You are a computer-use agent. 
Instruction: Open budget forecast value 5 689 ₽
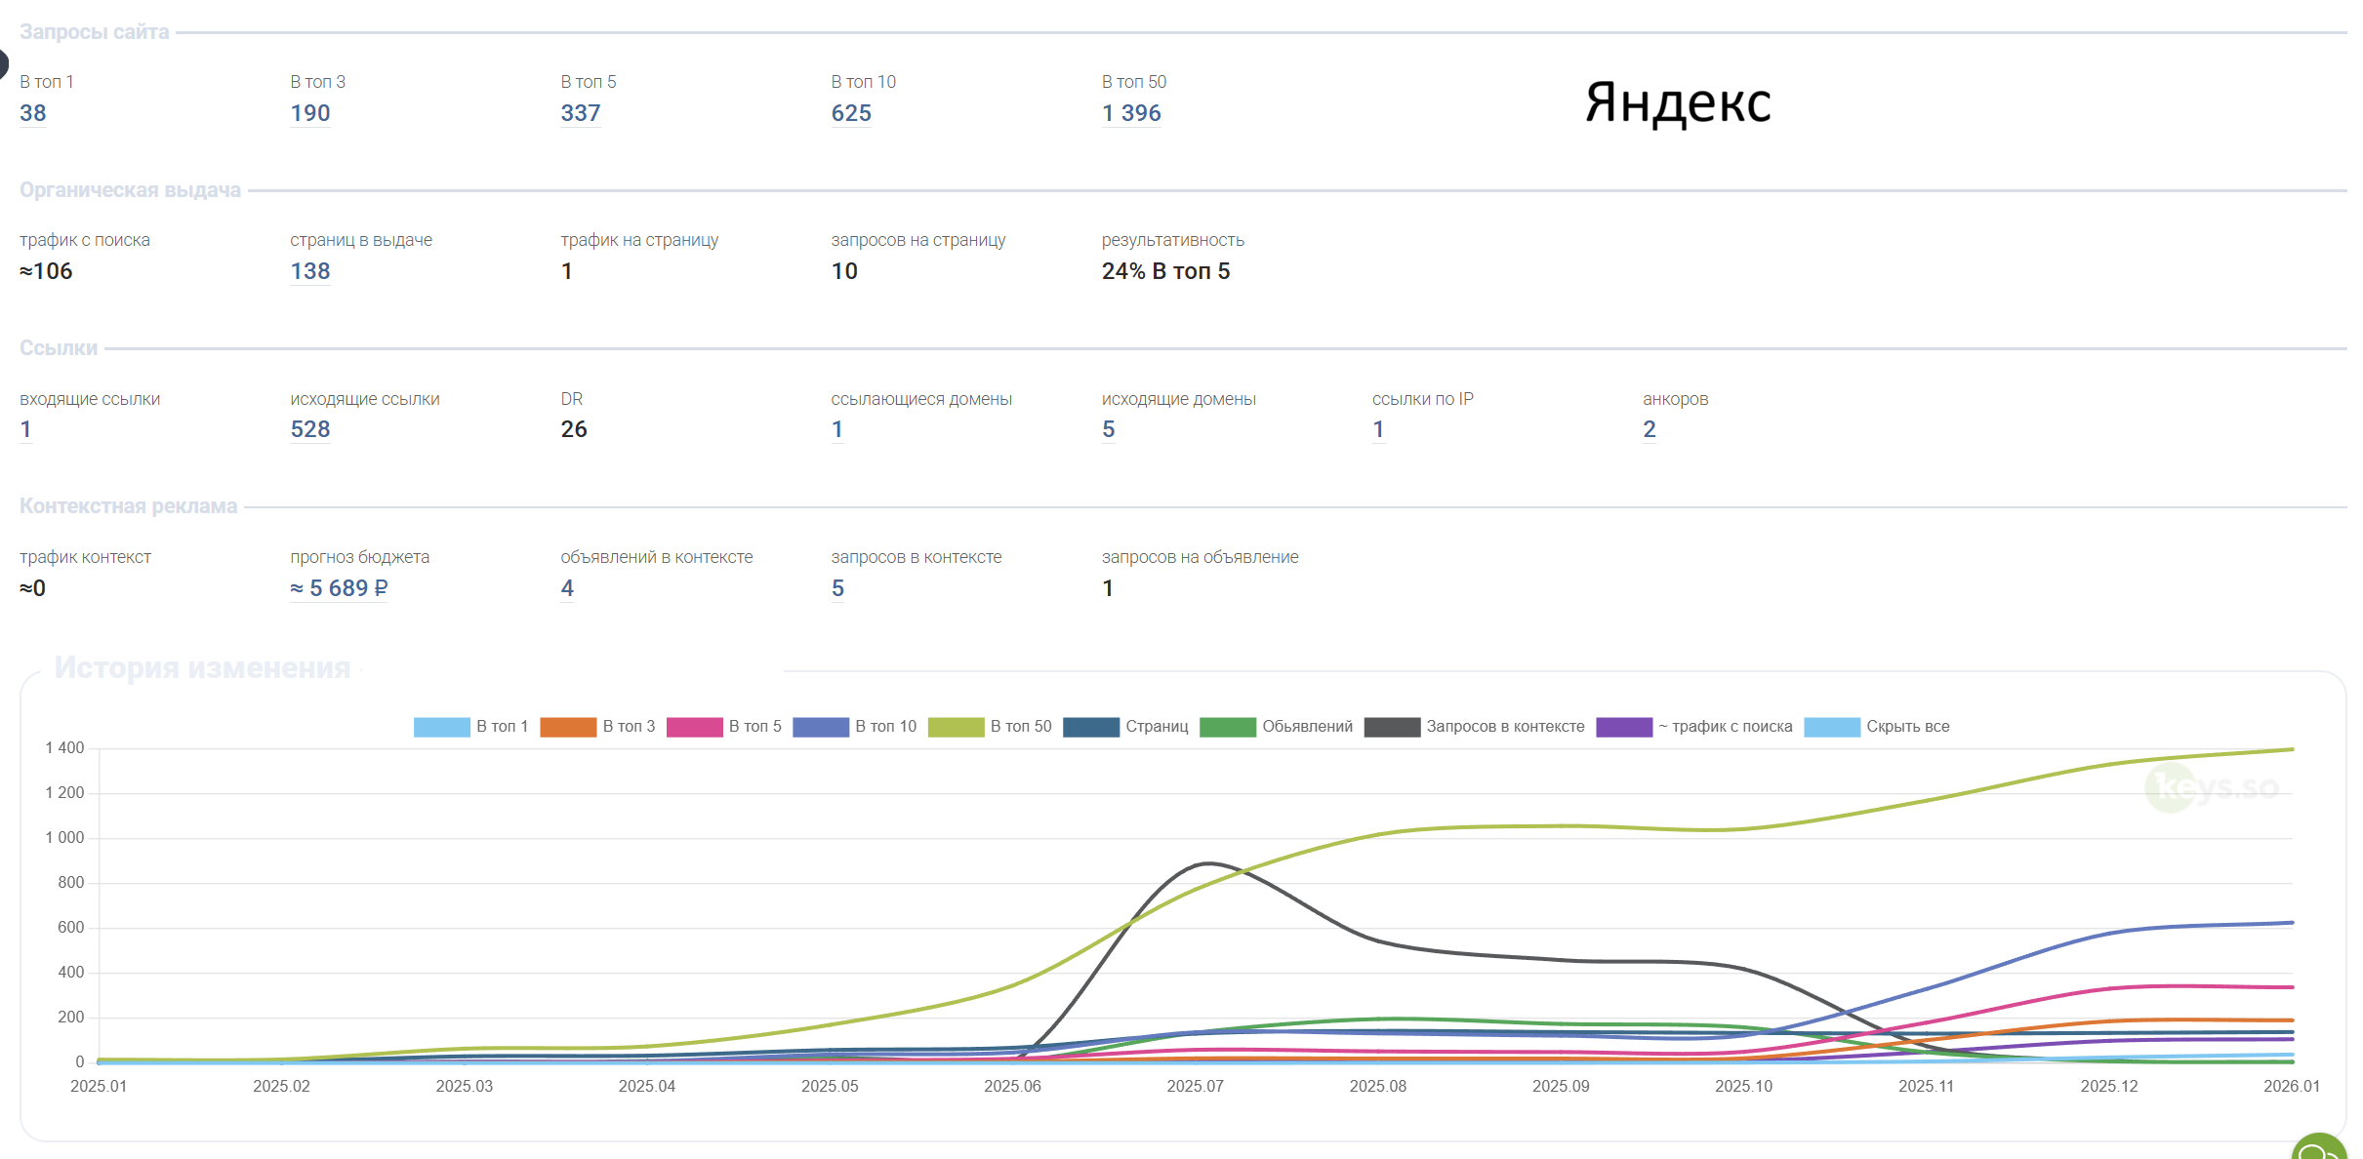tap(339, 588)
